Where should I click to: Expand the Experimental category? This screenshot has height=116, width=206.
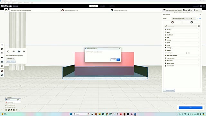tap(182, 66)
